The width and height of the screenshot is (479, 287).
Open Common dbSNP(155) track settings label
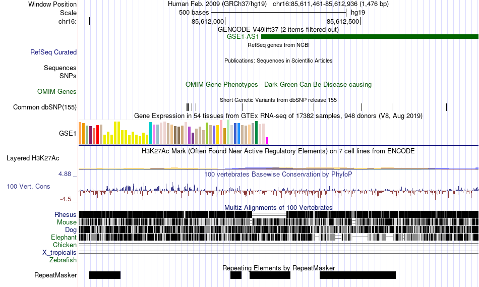(45, 107)
